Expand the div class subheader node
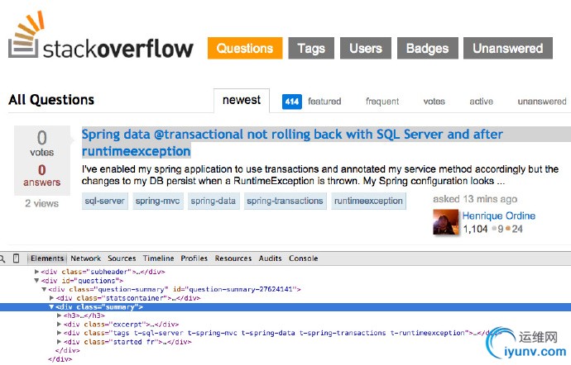 36,272
